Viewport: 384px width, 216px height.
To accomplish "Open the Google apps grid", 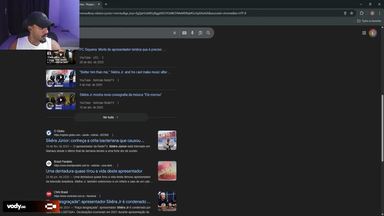I will [364, 33].
